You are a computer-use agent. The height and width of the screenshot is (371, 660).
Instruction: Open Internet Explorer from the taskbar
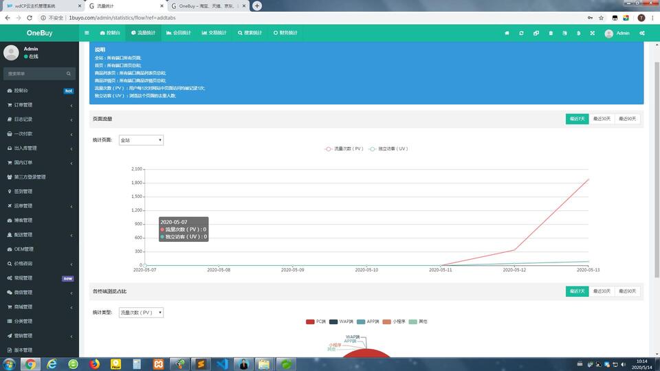point(52,364)
